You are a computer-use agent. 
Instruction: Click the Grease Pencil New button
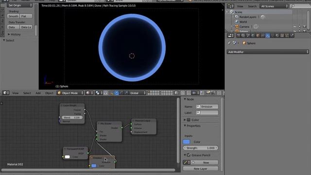(x=204, y=162)
